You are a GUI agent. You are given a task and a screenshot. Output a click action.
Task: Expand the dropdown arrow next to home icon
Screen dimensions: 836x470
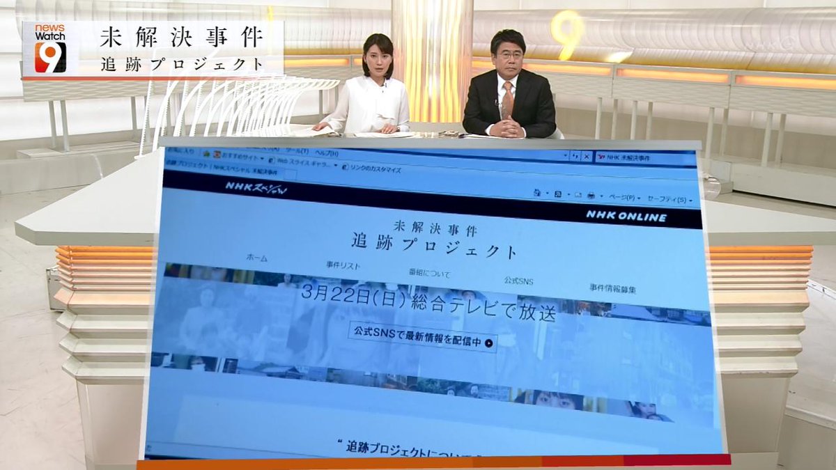pyautogui.click(x=547, y=193)
